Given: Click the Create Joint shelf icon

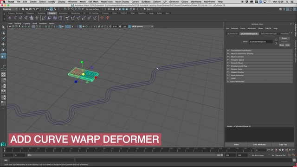Looking at the screenshot, I should [x=15, y=18].
